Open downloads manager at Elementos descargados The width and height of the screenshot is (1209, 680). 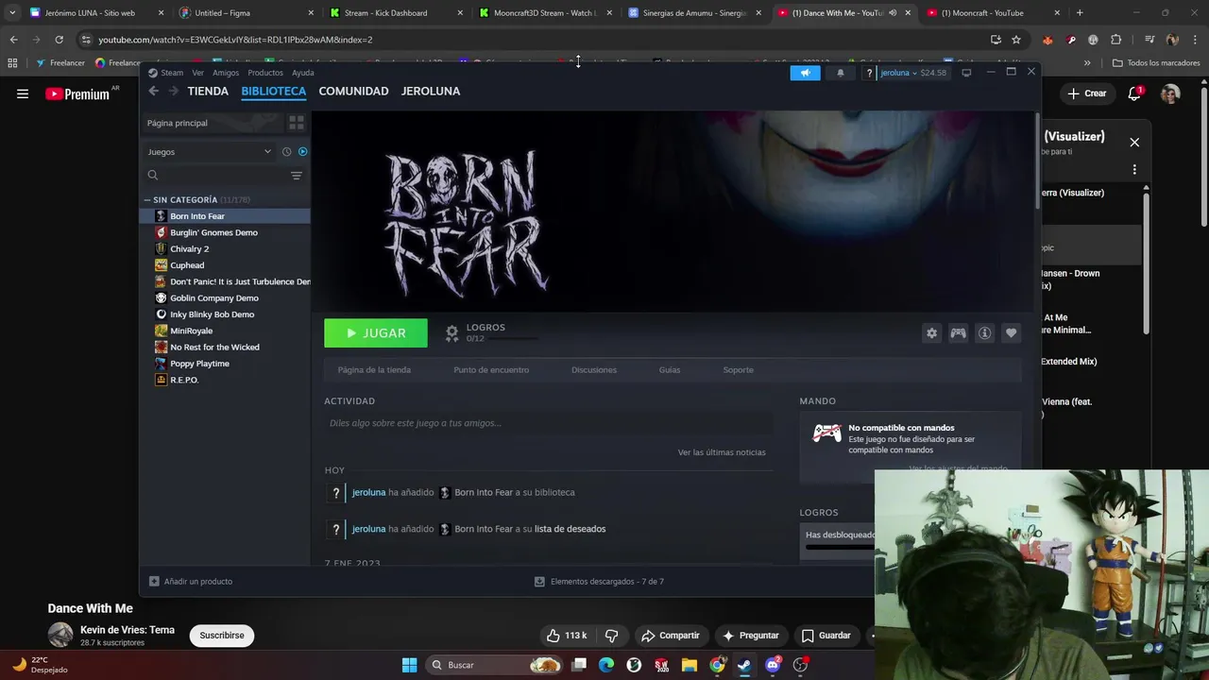click(x=599, y=582)
